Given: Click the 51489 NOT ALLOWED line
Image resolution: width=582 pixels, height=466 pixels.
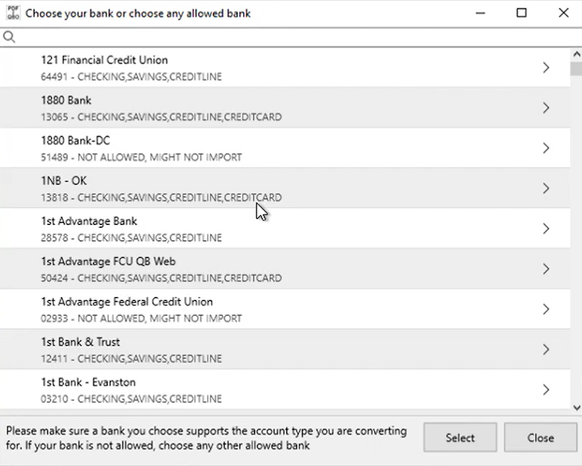Looking at the screenshot, I should click(x=142, y=157).
